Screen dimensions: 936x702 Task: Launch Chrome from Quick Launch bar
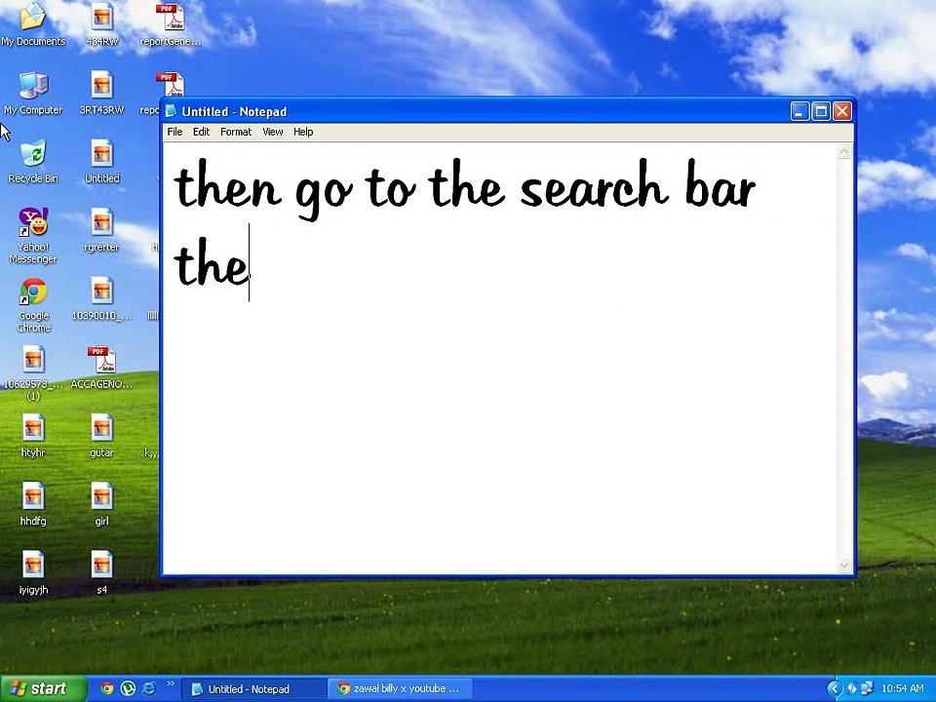pyautogui.click(x=107, y=689)
